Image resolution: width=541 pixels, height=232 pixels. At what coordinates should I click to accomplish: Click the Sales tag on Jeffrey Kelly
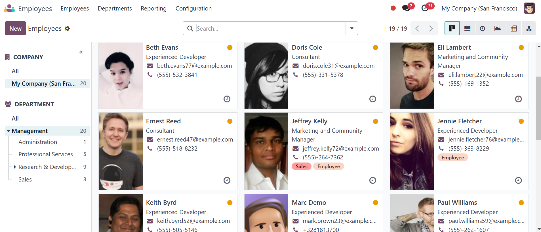302,166
